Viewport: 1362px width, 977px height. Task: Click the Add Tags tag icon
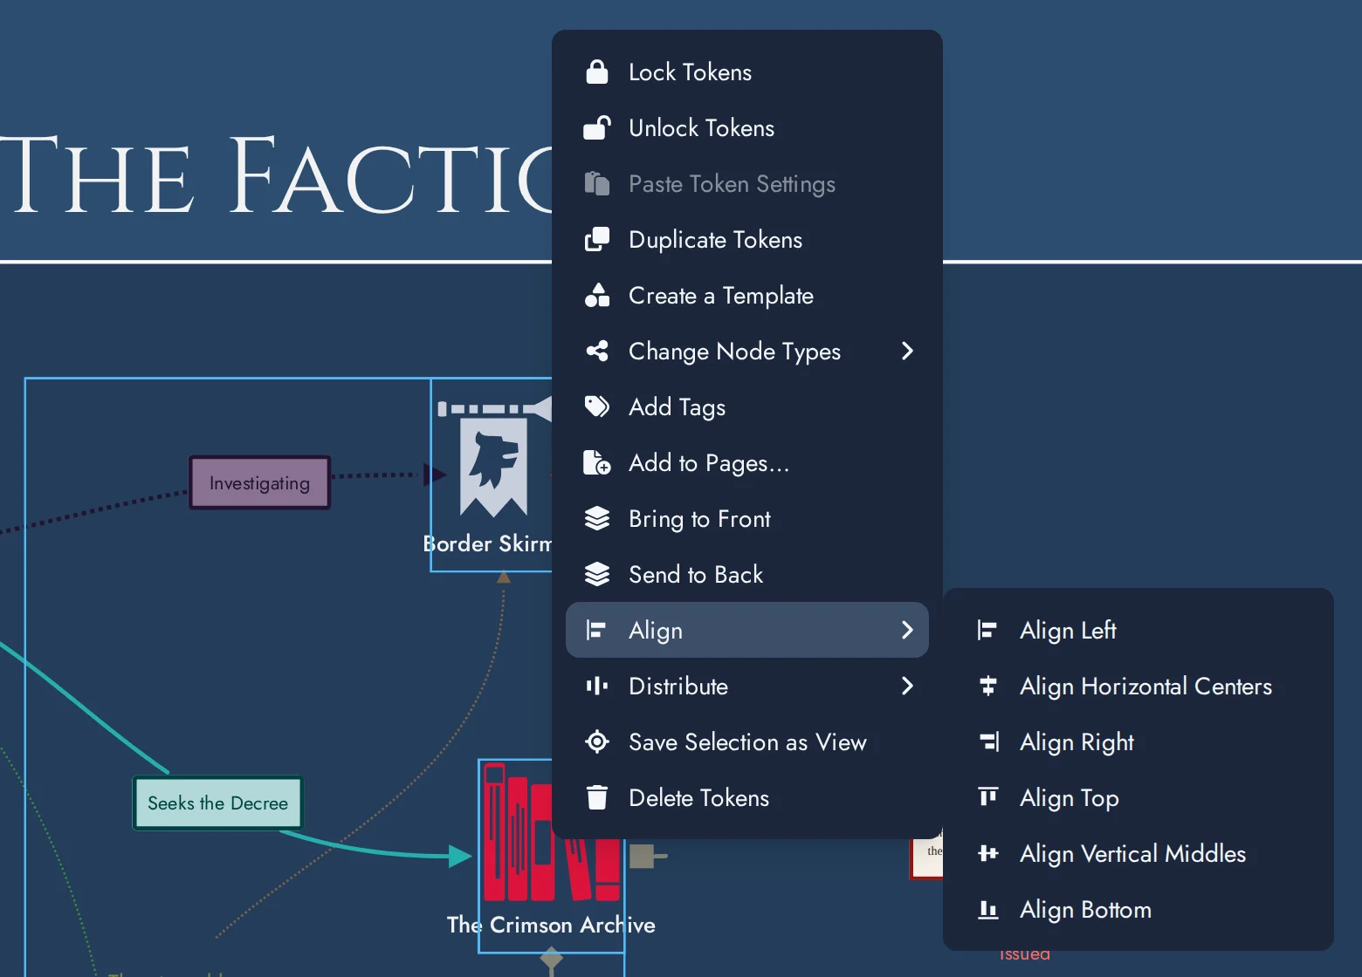[597, 407]
